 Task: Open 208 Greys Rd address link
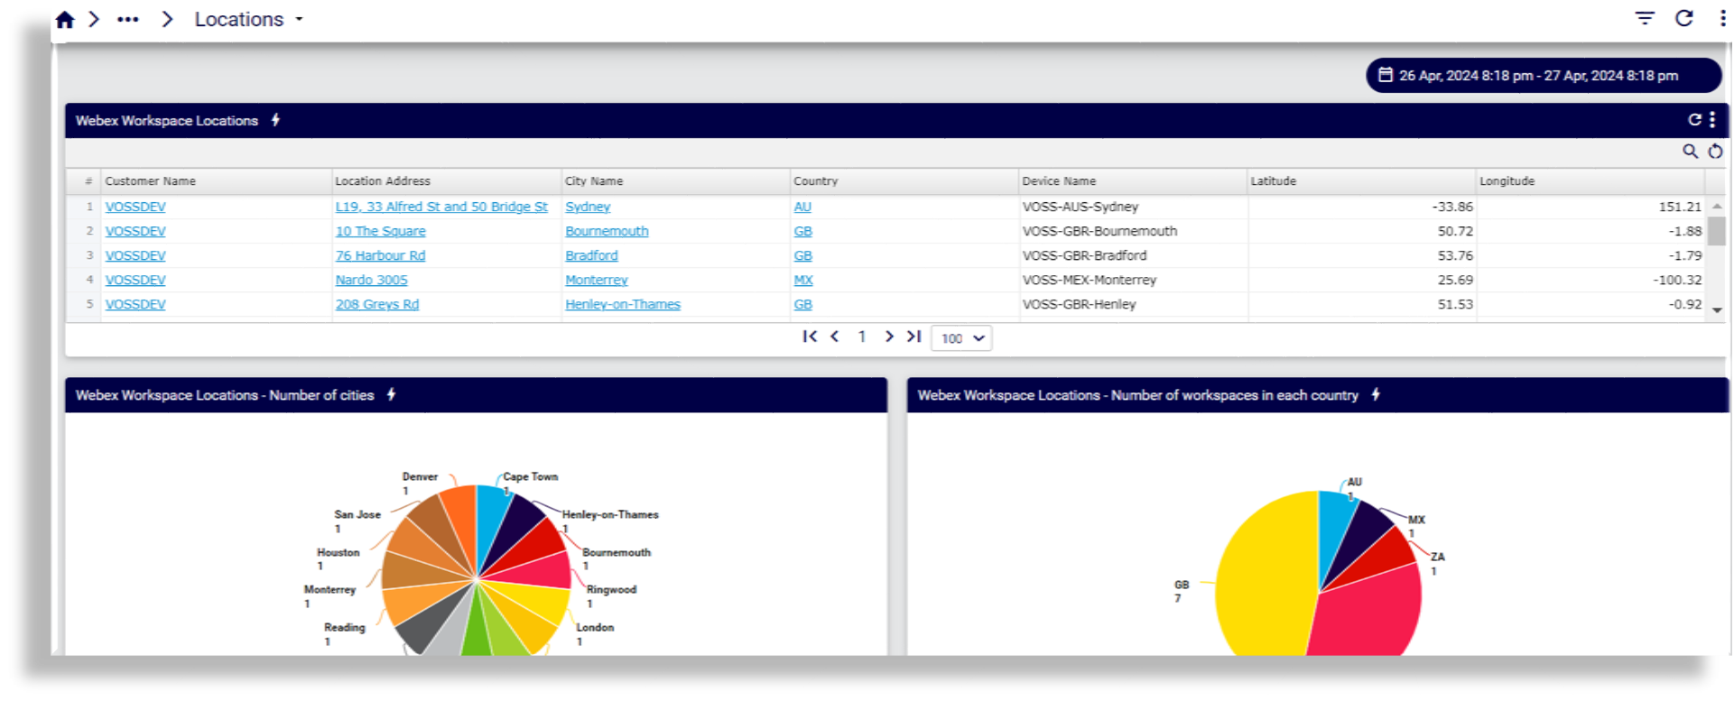tap(377, 304)
